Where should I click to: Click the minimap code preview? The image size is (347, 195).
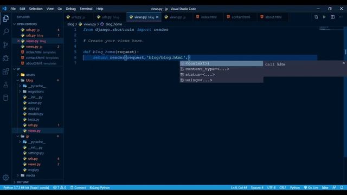331,28
